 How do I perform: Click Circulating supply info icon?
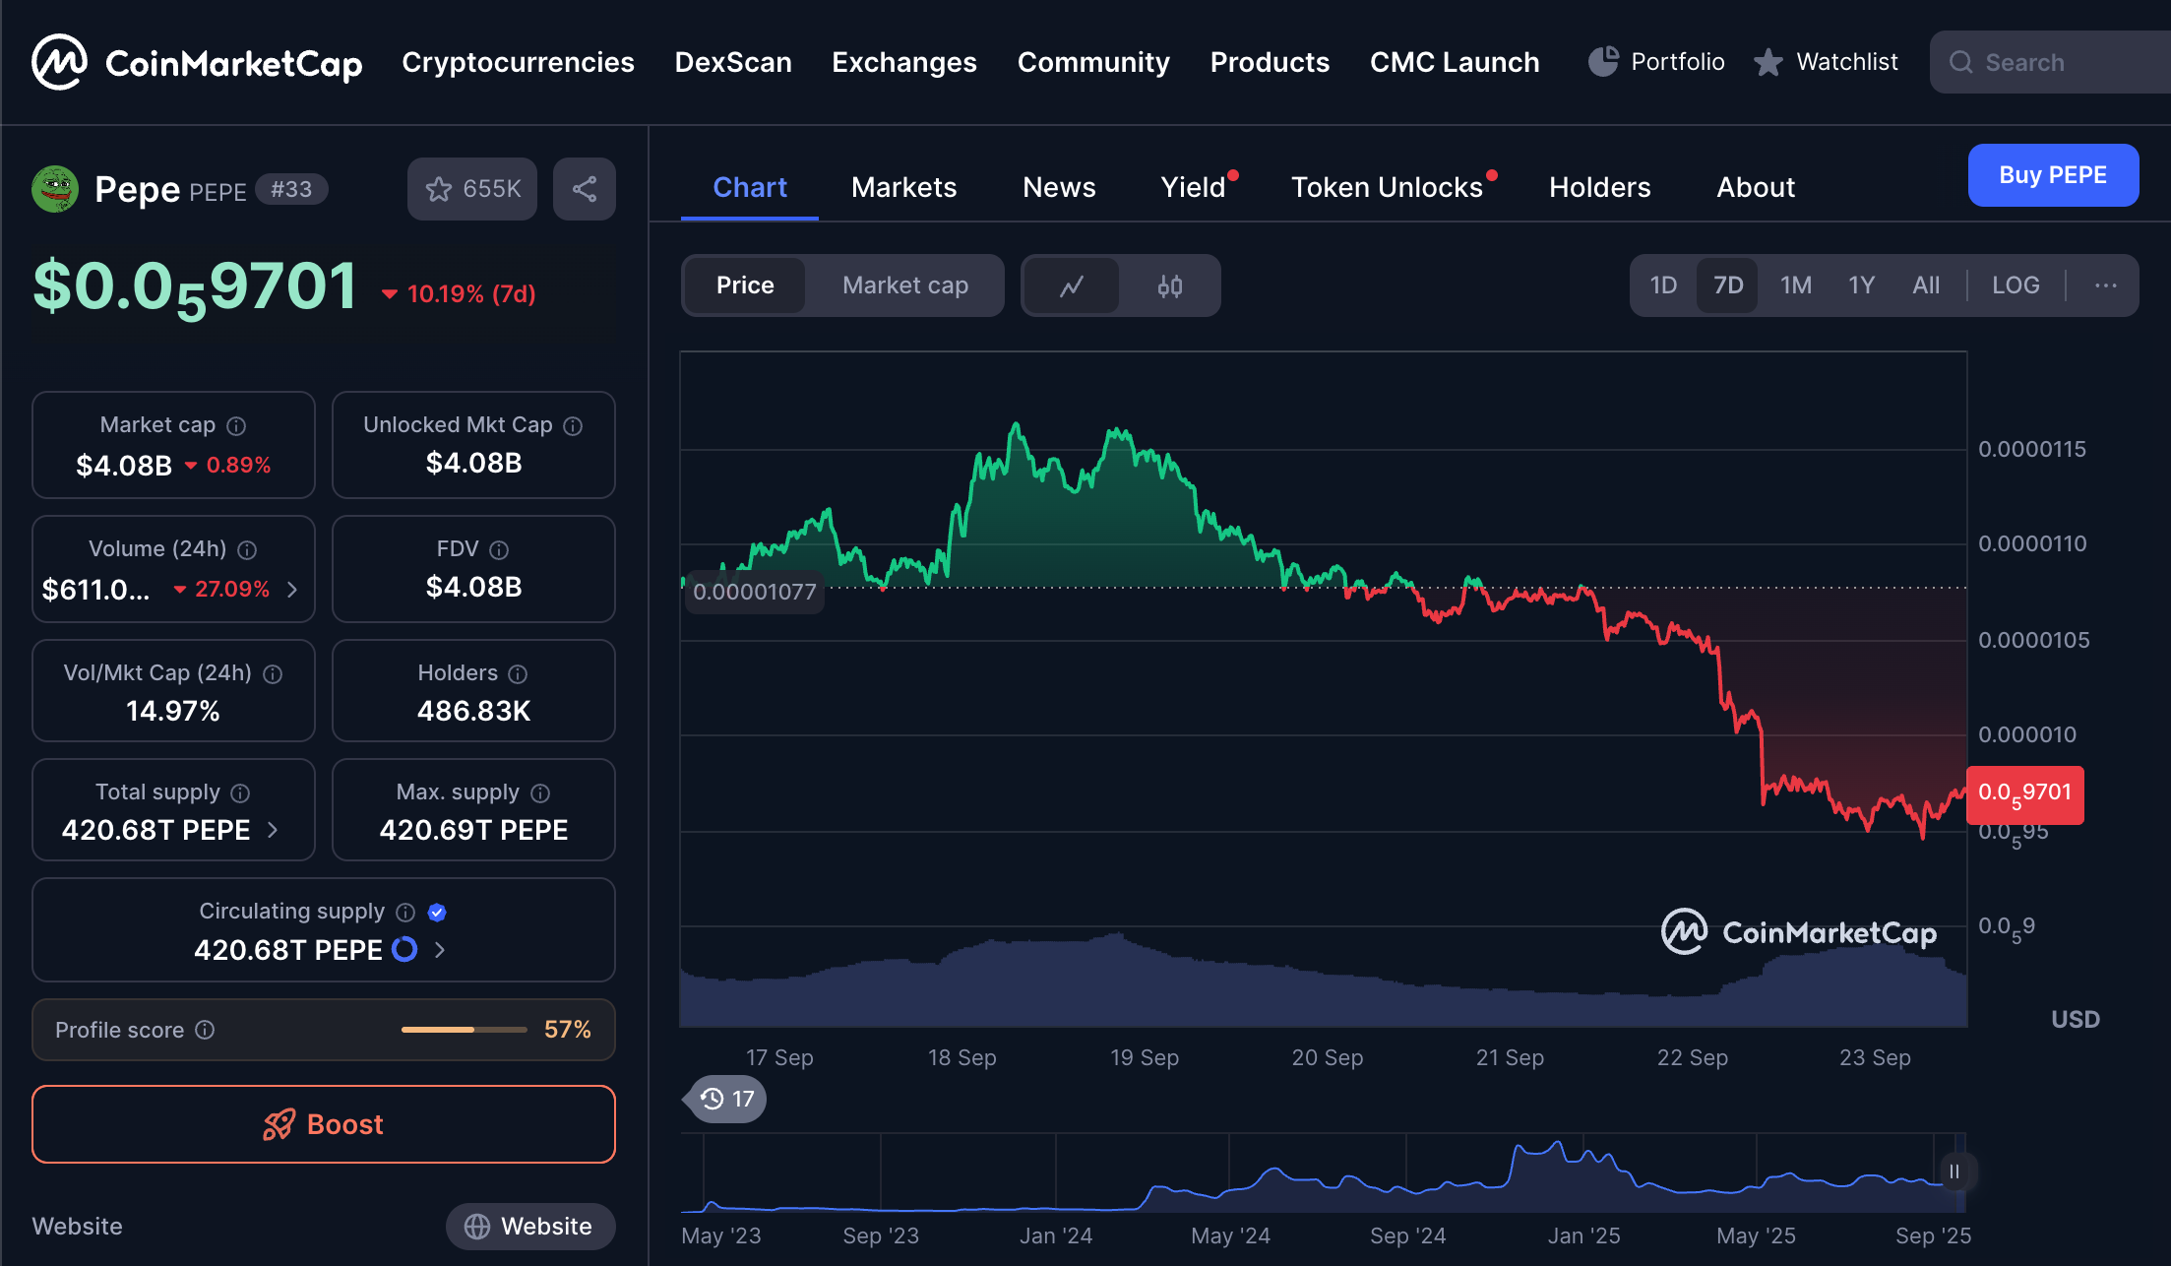(405, 912)
